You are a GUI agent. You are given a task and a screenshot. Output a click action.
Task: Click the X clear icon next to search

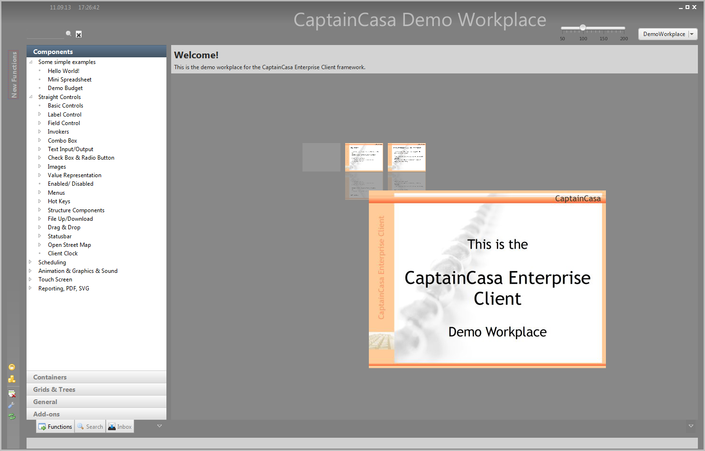pyautogui.click(x=79, y=34)
